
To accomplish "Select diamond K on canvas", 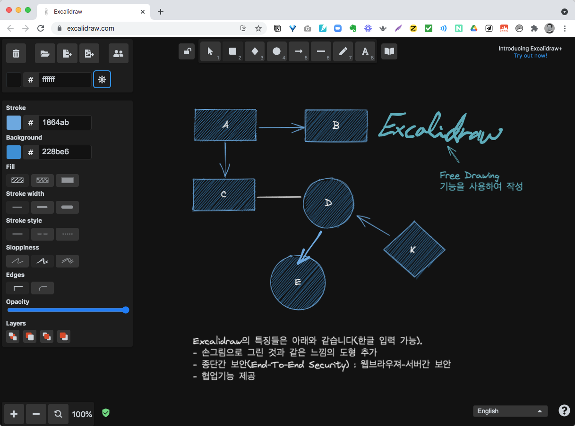I will coord(414,249).
